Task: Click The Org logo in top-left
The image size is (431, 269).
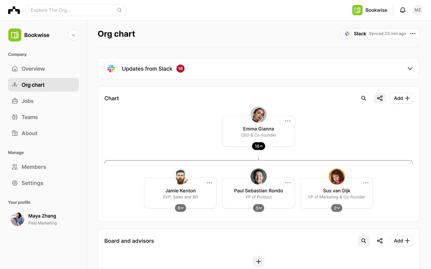Action: pyautogui.click(x=14, y=10)
